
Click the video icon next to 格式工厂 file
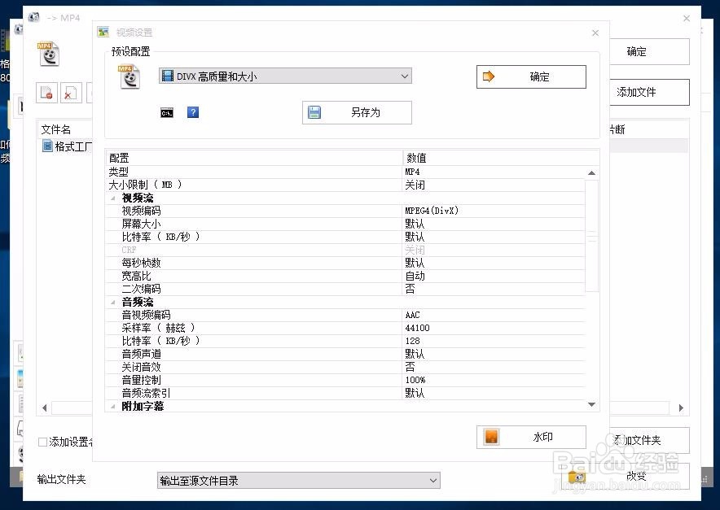coord(47,146)
